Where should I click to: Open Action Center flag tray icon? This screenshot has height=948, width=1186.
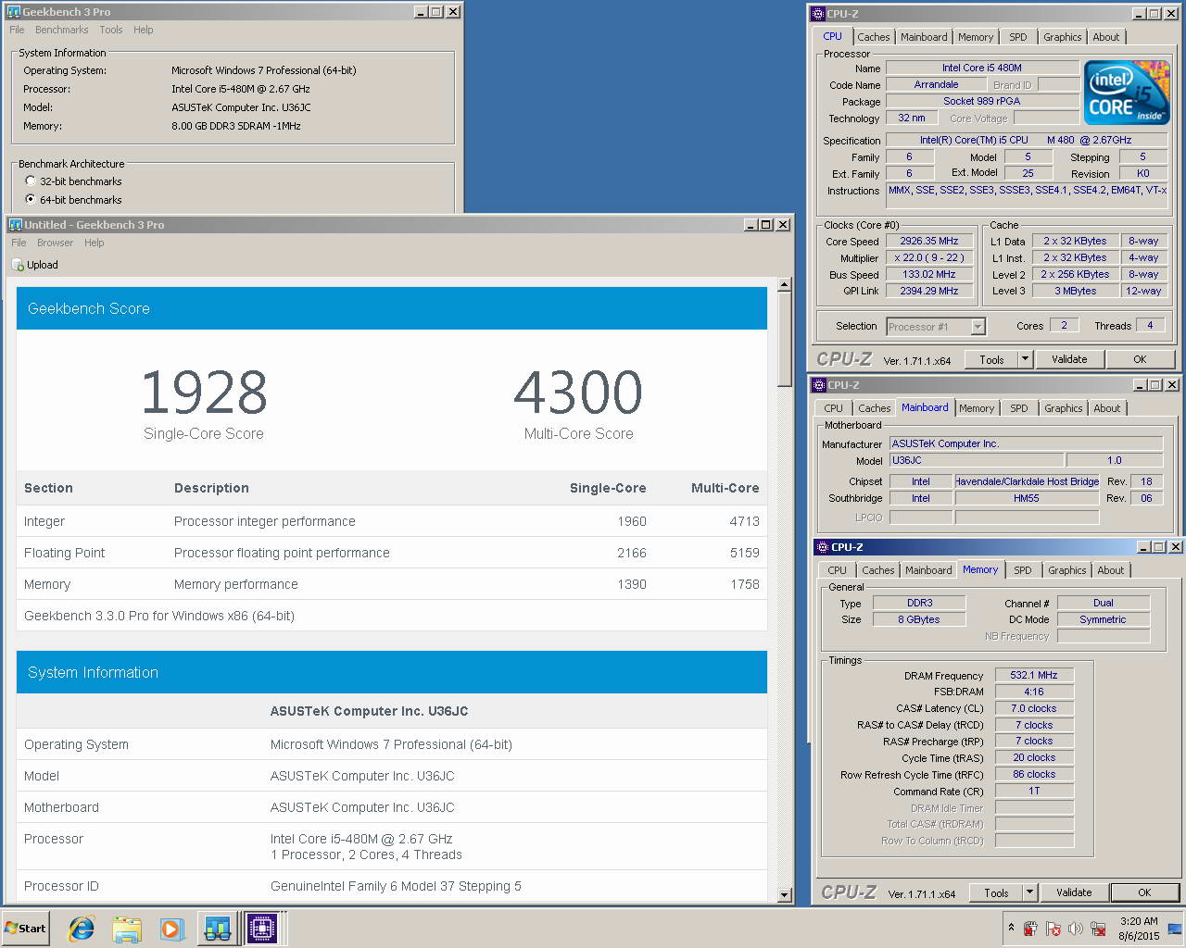click(1053, 928)
